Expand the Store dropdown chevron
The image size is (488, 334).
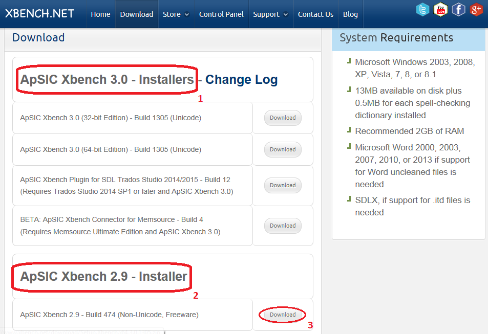(x=187, y=15)
